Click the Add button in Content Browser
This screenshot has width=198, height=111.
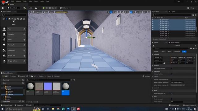point(5,76)
